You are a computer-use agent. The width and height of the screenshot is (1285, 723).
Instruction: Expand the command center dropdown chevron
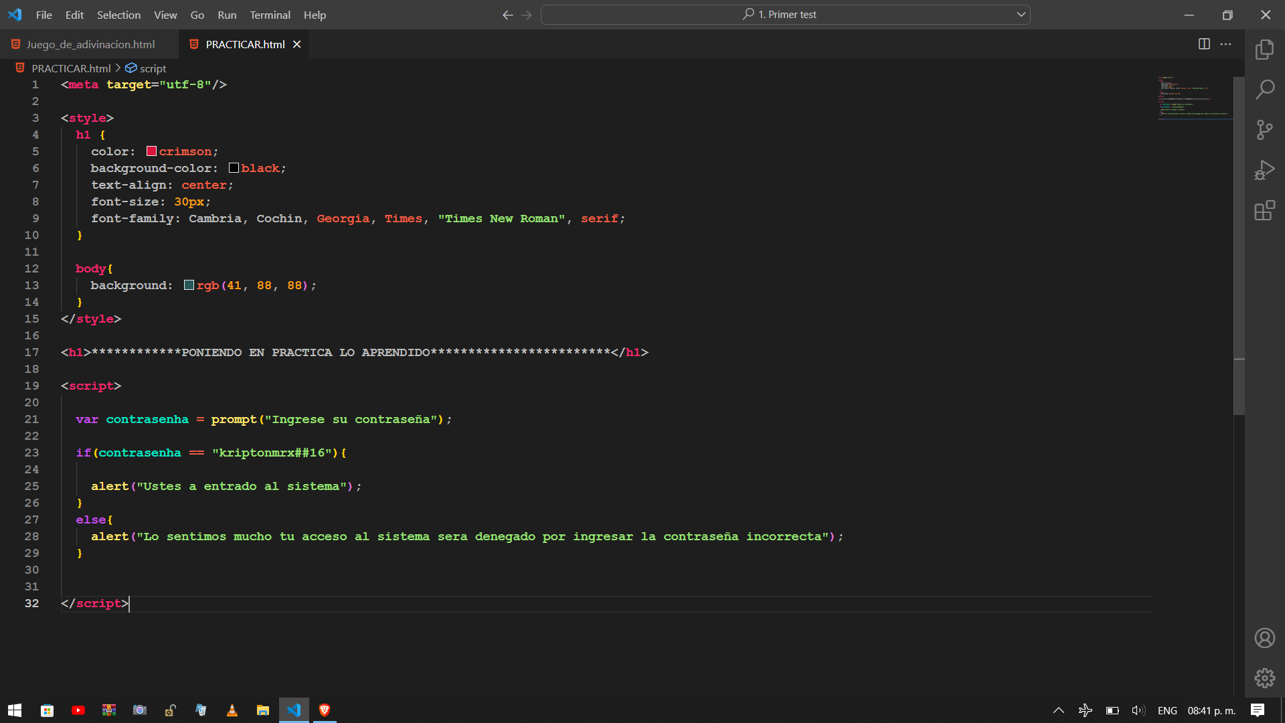[1021, 15]
